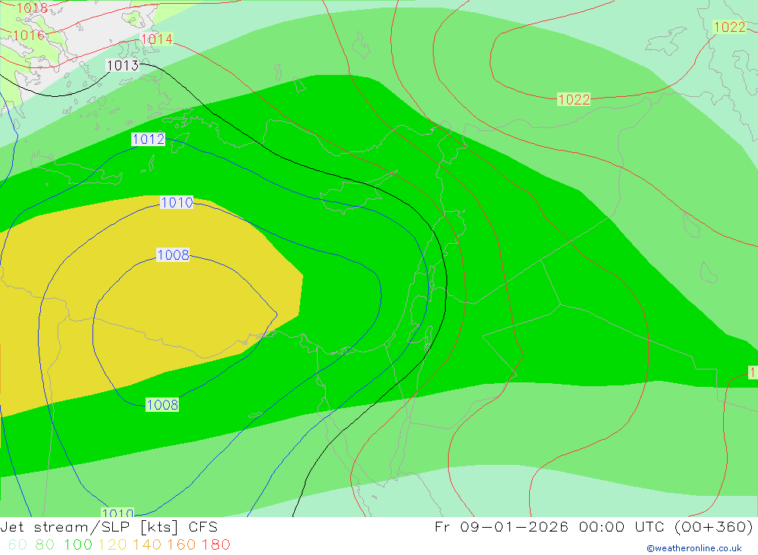
Task: Select the 80 kts legend value
Action: tap(45, 544)
